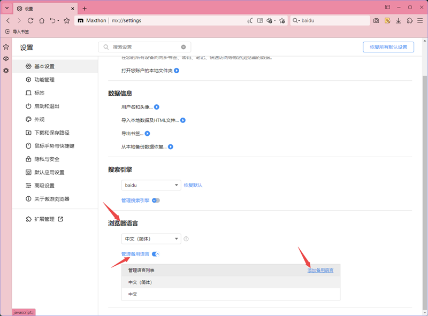Take a screenshot with camera icon
The image size is (428, 316).
376,20
